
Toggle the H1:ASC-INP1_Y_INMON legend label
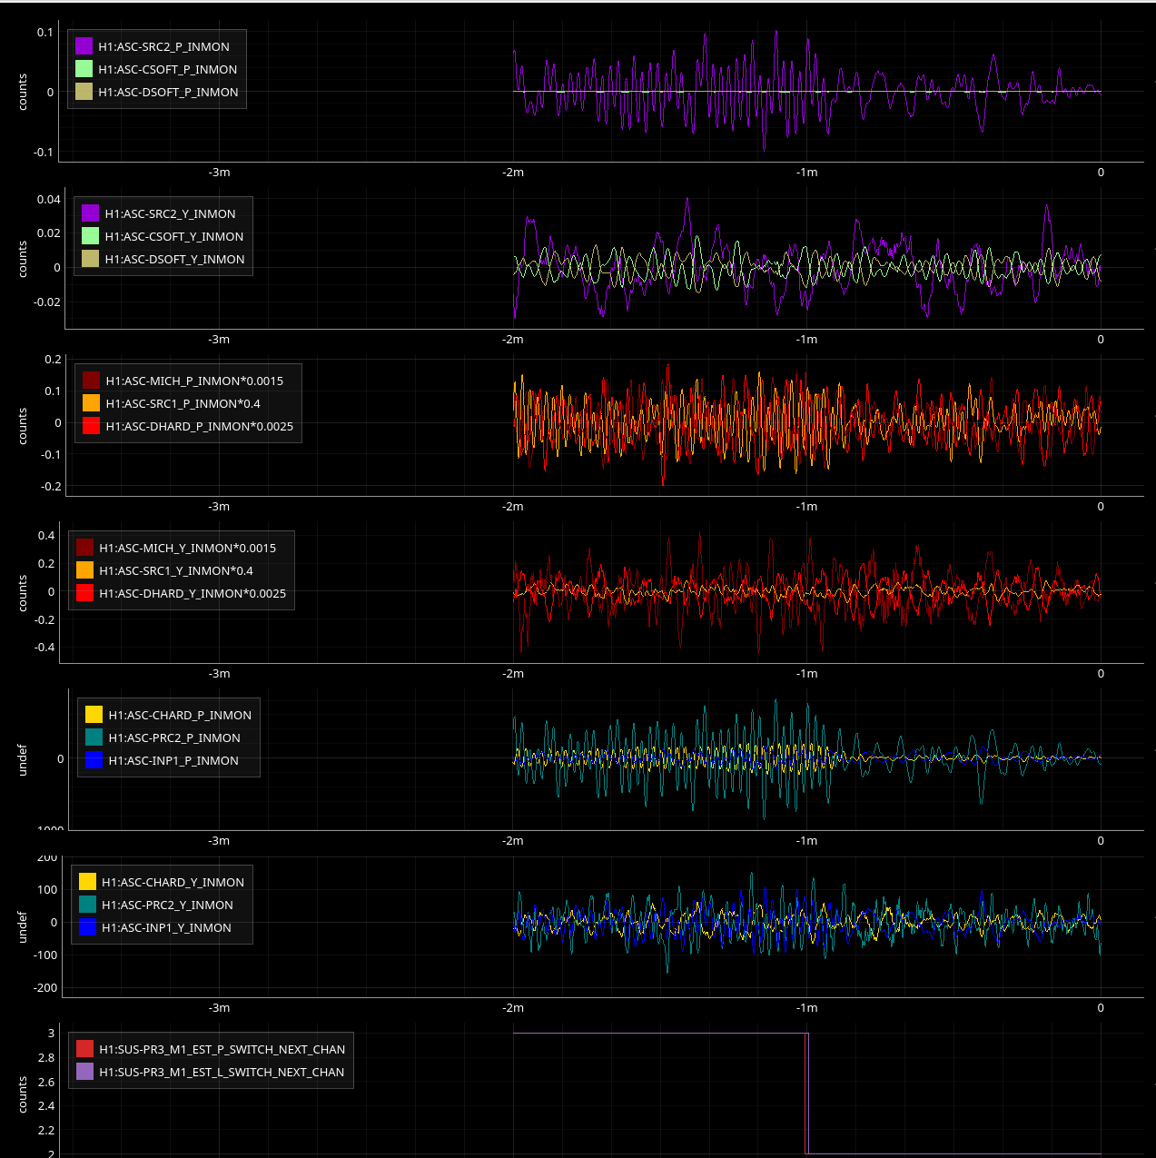click(166, 927)
